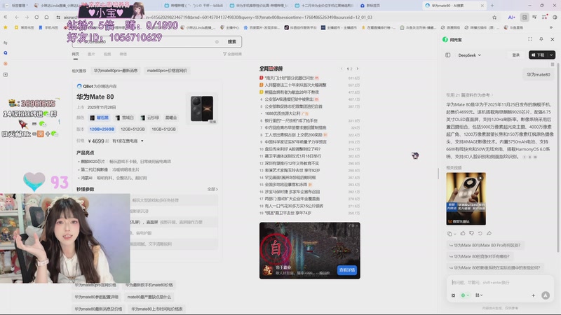561x315 pixels.
Task: Expand all quick specs with 全部 arrow
Action: click(x=212, y=189)
